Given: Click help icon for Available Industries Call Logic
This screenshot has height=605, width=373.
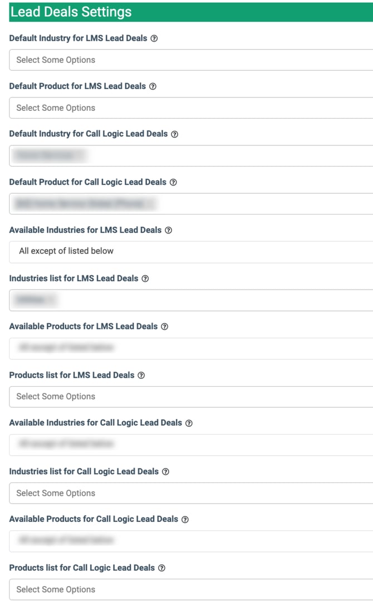Looking at the screenshot, I should 189,423.
